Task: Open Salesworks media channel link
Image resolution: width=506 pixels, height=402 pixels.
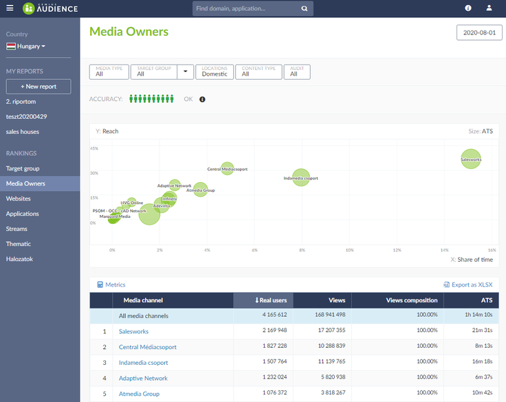Action: [x=133, y=331]
